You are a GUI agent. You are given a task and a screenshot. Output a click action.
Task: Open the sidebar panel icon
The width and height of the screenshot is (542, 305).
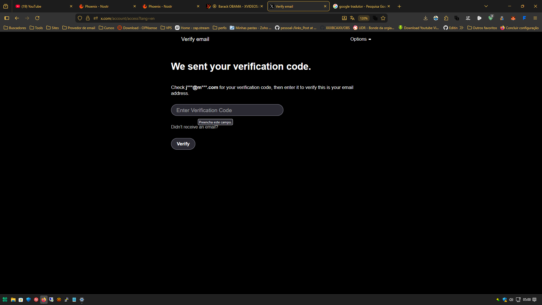tap(7, 18)
